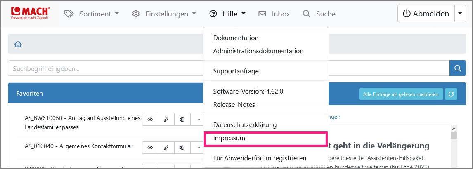
Task: Select Impressum from the Hilfe menu
Action: [229, 138]
